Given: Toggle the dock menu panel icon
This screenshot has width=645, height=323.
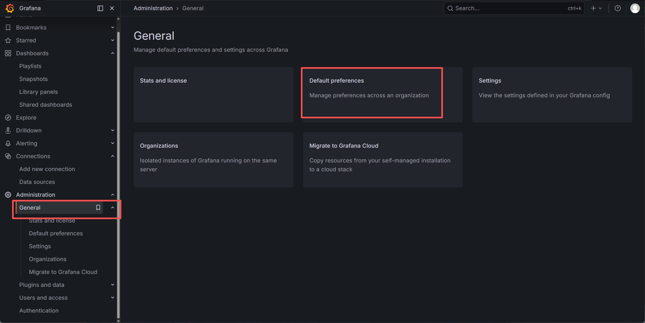Looking at the screenshot, I should point(100,8).
